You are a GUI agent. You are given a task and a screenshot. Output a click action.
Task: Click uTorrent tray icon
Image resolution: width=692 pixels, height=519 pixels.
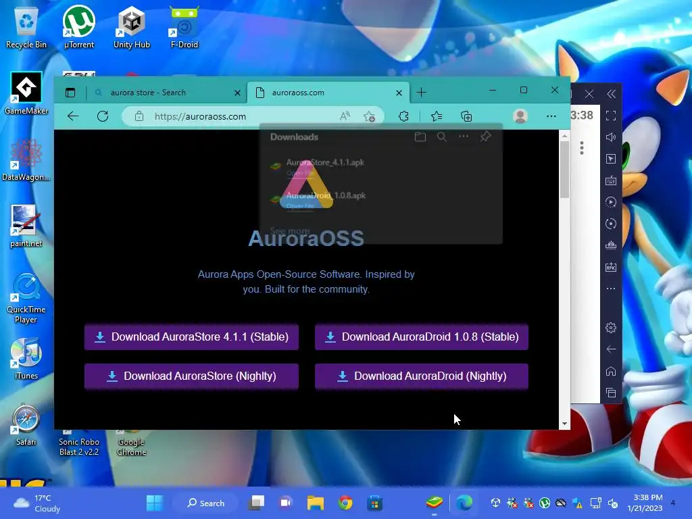click(x=545, y=503)
